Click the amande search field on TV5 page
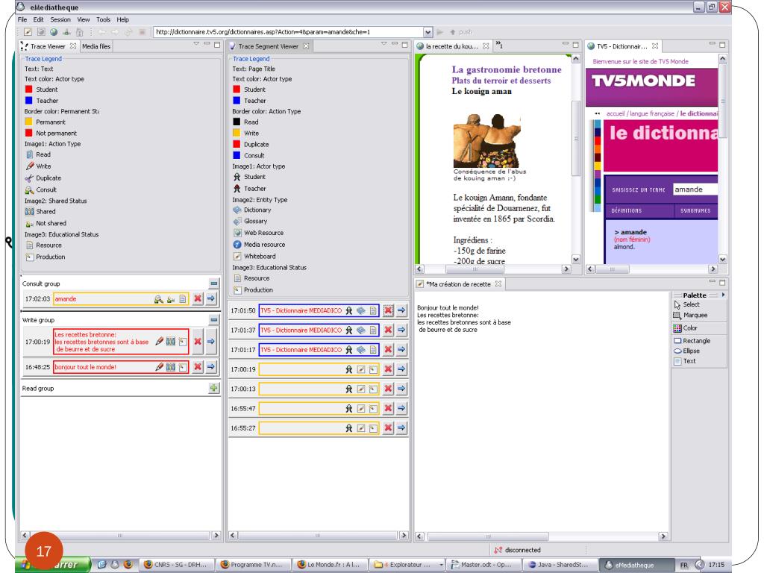764x573 pixels. point(695,189)
